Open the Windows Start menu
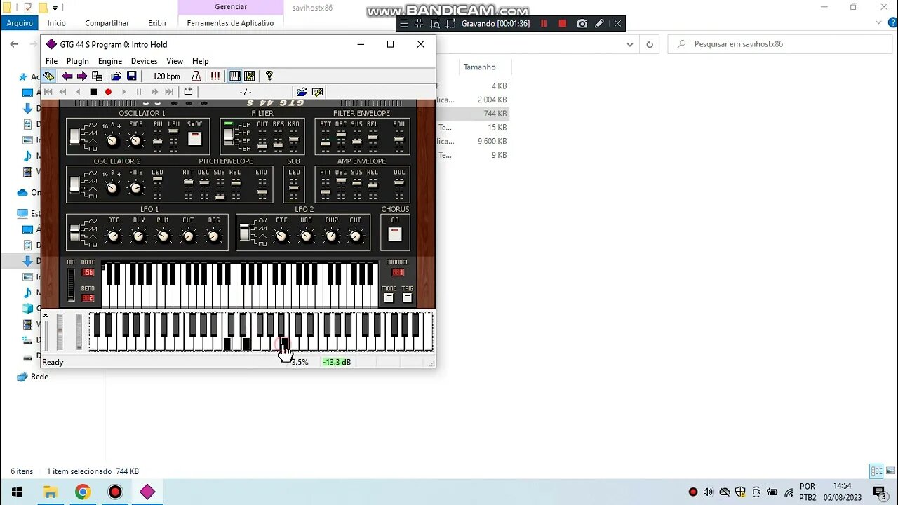898x505 pixels. pos(17,492)
